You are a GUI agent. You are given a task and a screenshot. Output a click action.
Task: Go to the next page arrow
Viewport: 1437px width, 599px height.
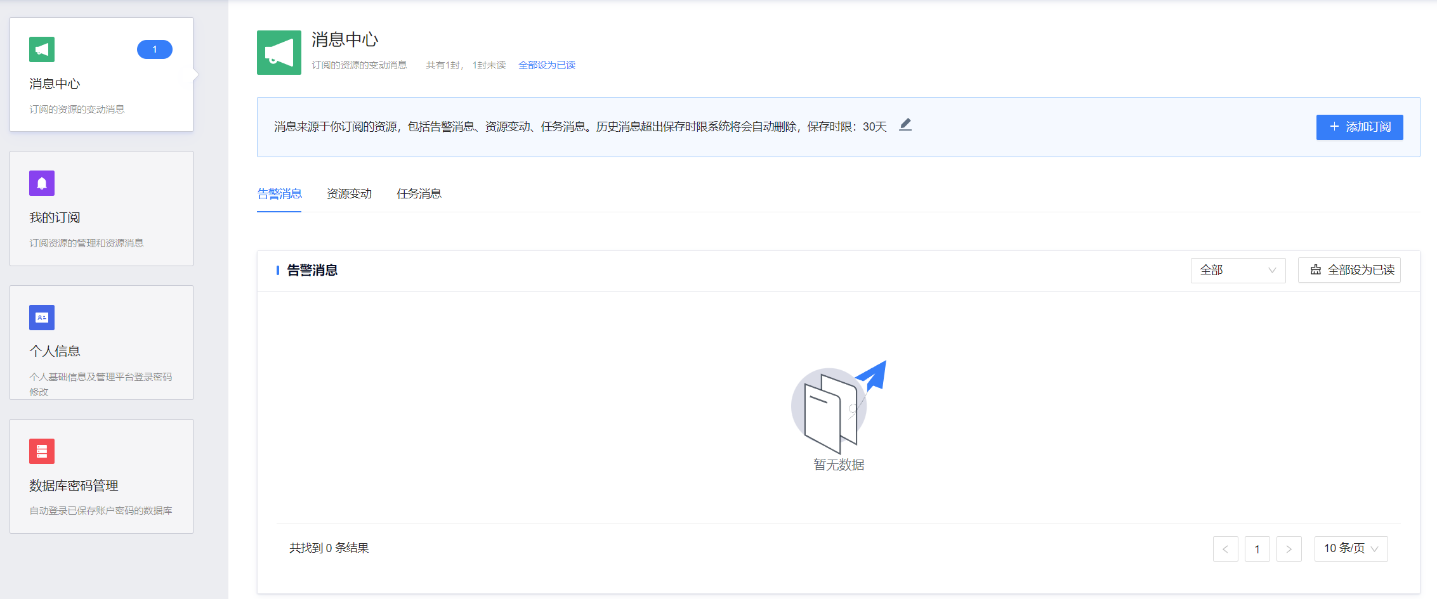click(1289, 549)
